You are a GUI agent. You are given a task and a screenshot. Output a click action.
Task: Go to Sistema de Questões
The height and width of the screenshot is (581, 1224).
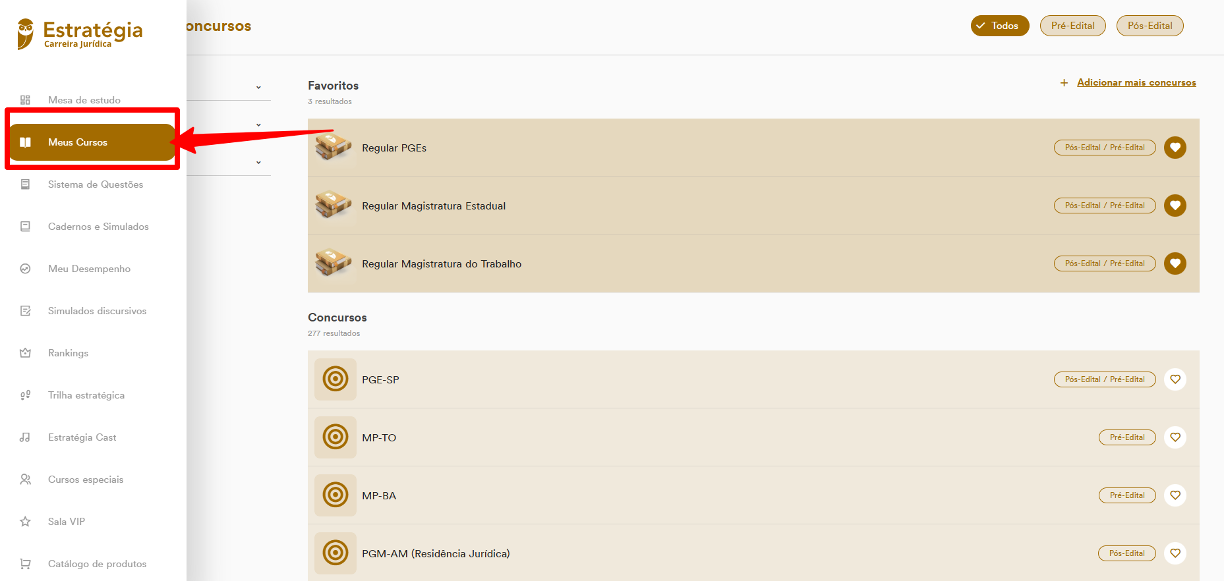tap(95, 184)
